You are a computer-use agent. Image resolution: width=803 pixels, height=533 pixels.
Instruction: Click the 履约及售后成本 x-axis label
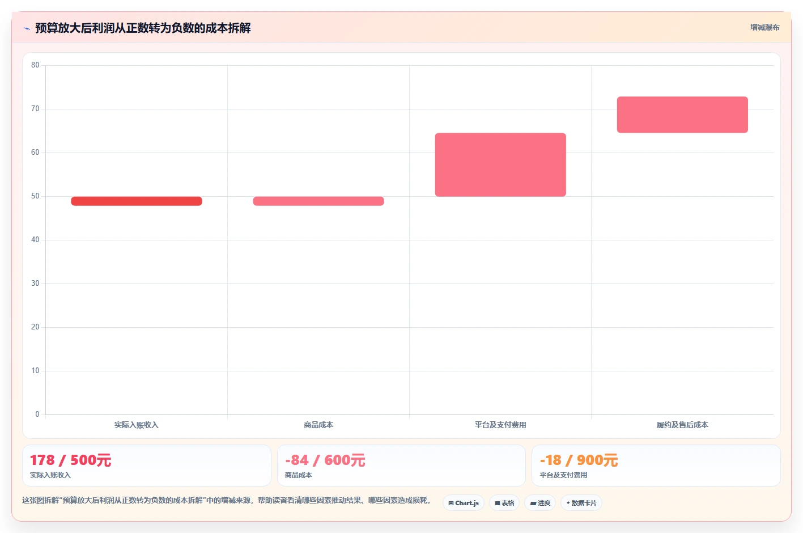pyautogui.click(x=682, y=425)
